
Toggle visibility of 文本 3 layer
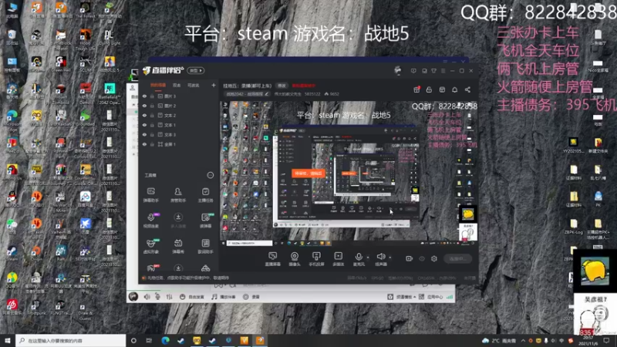pyautogui.click(x=144, y=134)
